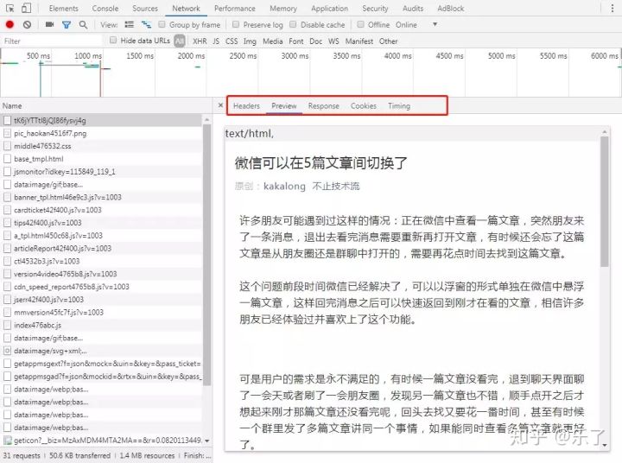Filter requests by Manifest type
This screenshot has height=463, width=622.
(359, 41)
